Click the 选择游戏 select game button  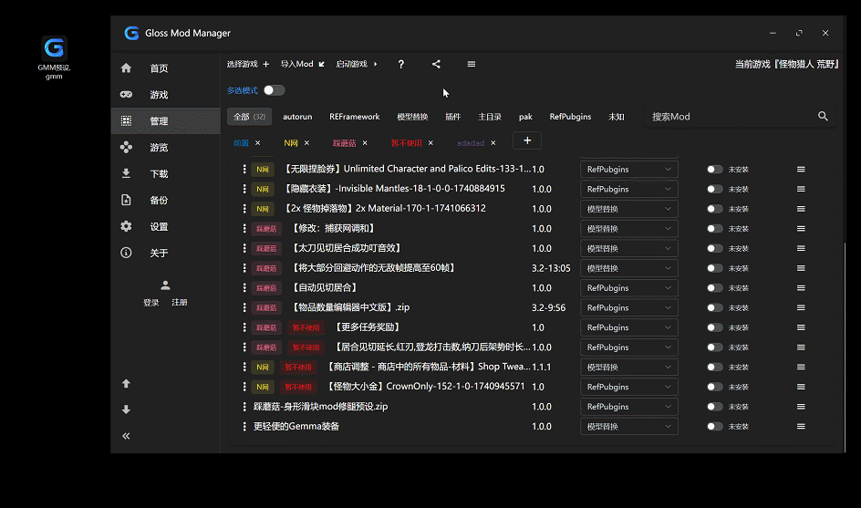click(248, 64)
